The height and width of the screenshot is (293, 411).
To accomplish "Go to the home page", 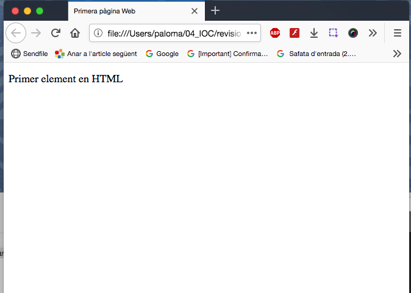I will 75,33.
